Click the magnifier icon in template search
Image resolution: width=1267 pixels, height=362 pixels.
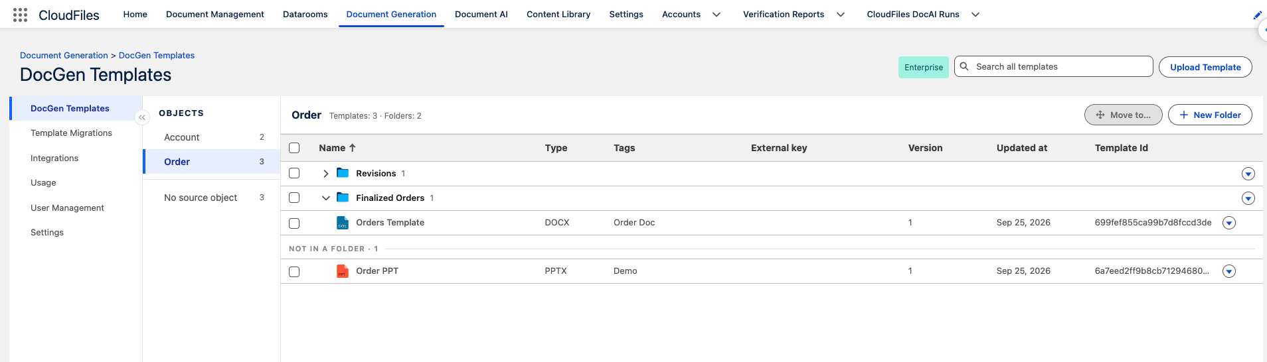click(x=964, y=66)
